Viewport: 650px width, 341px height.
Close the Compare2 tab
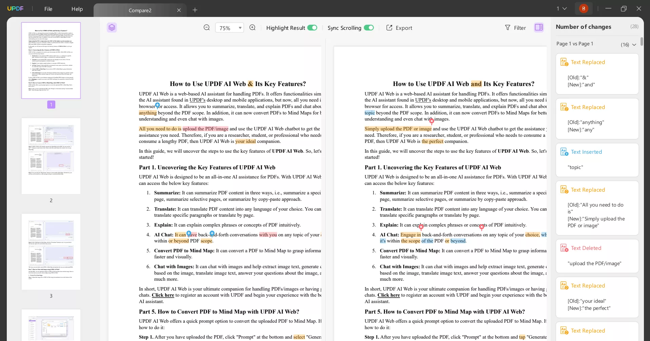(179, 10)
